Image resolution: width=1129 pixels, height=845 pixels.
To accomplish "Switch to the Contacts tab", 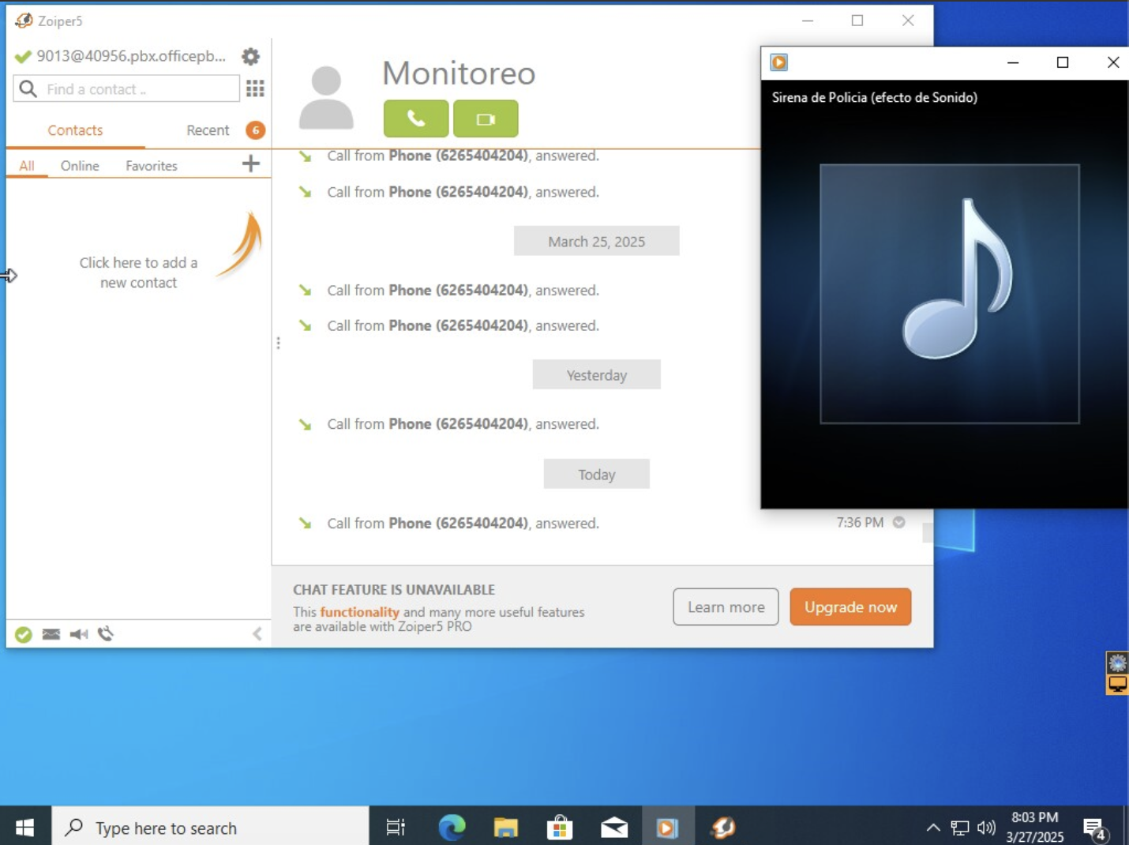I will (x=75, y=130).
